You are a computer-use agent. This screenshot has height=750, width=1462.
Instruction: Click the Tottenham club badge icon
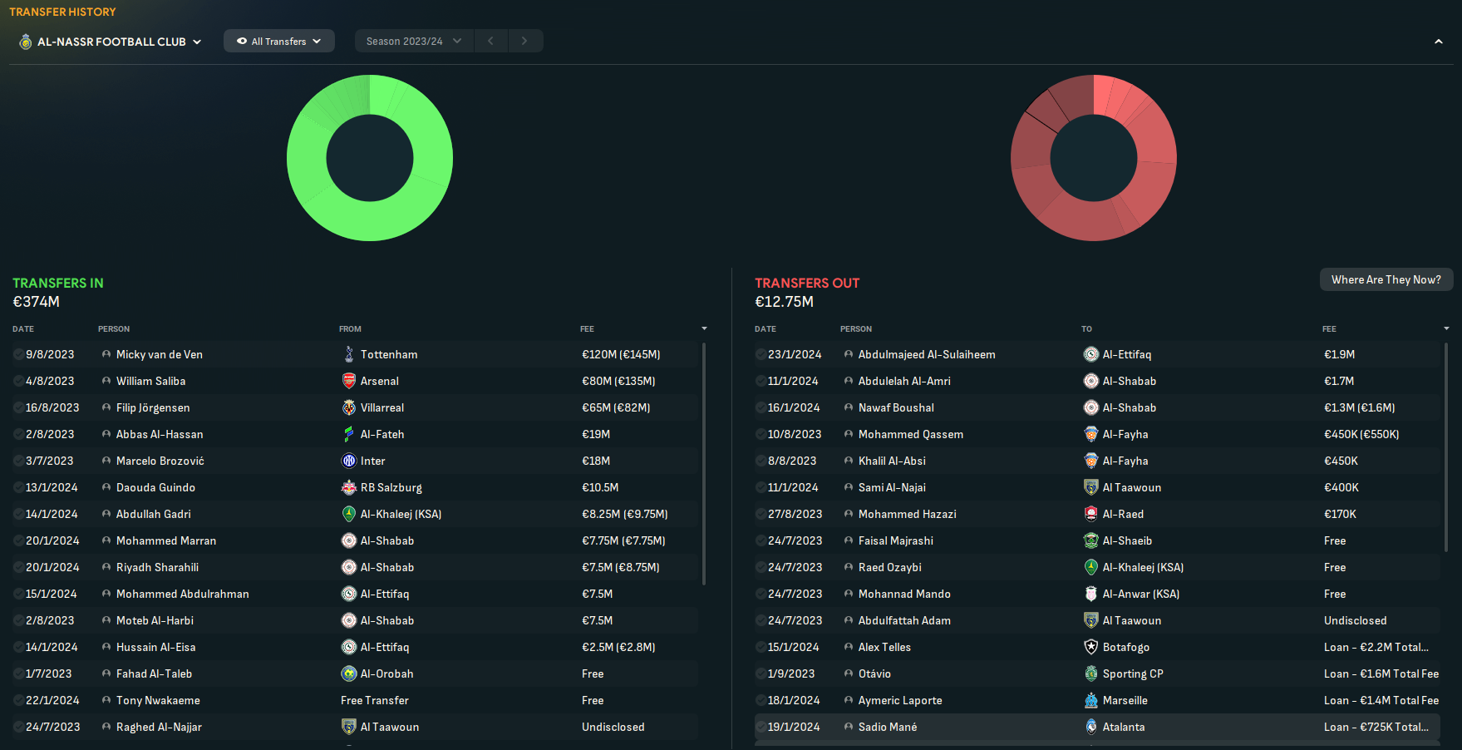[349, 354]
